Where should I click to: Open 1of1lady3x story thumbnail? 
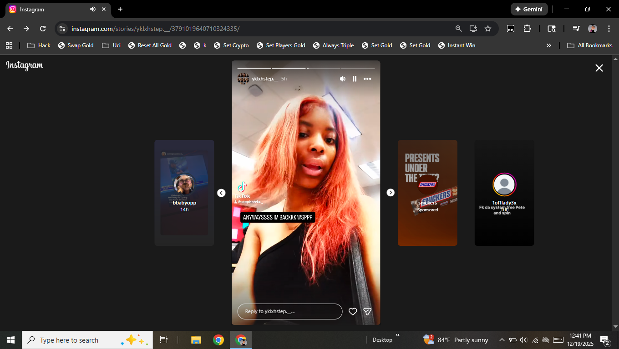[504, 193]
